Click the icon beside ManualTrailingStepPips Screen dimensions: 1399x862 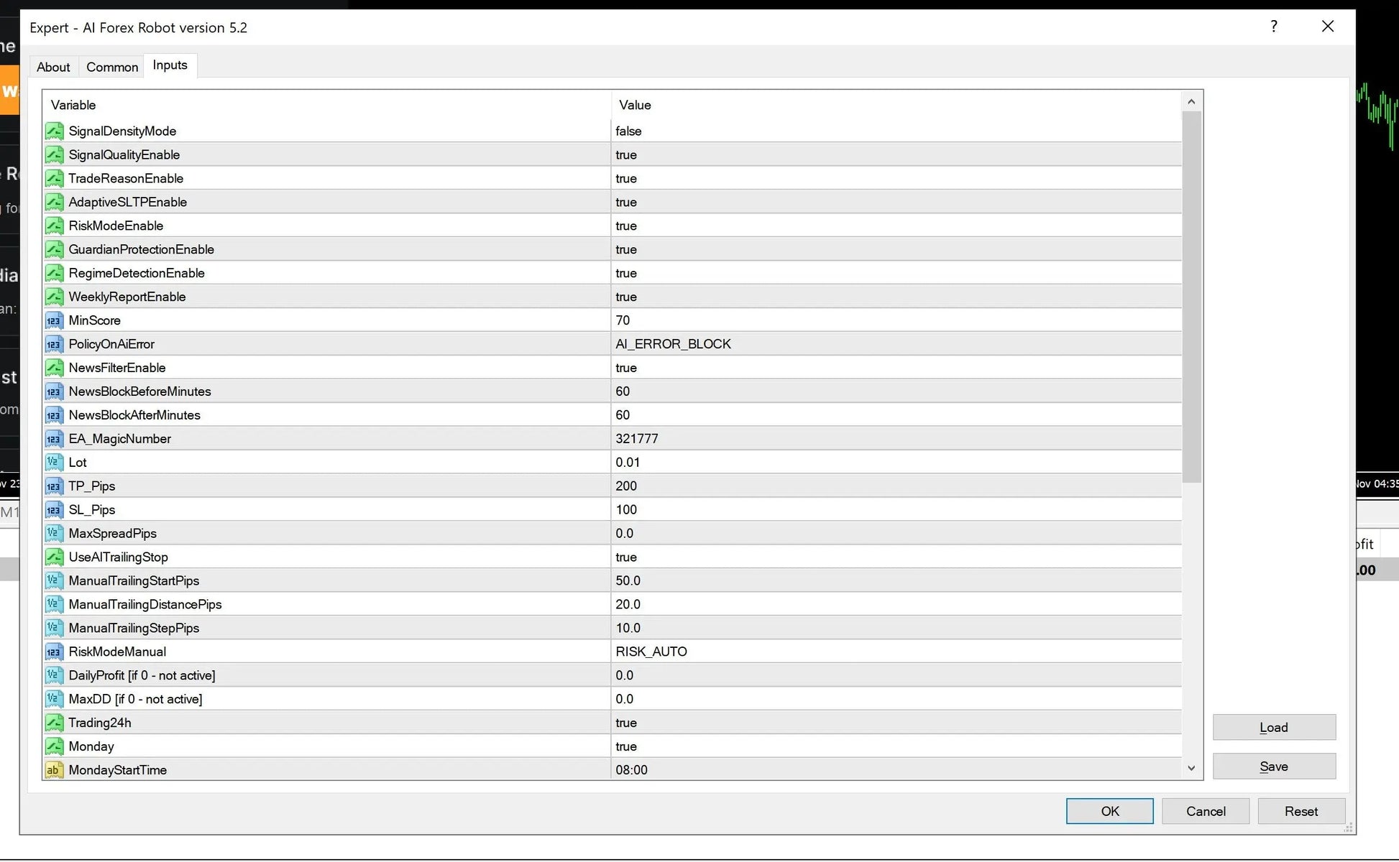coord(54,628)
